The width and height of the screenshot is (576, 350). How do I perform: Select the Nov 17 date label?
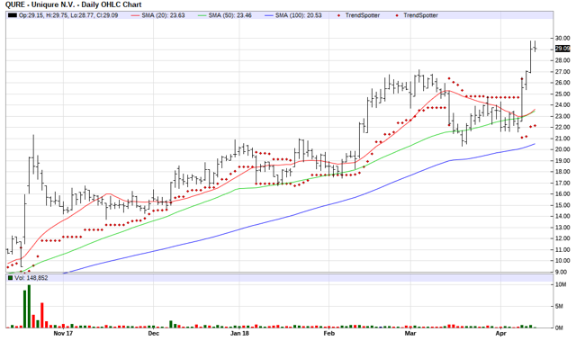click(x=63, y=334)
